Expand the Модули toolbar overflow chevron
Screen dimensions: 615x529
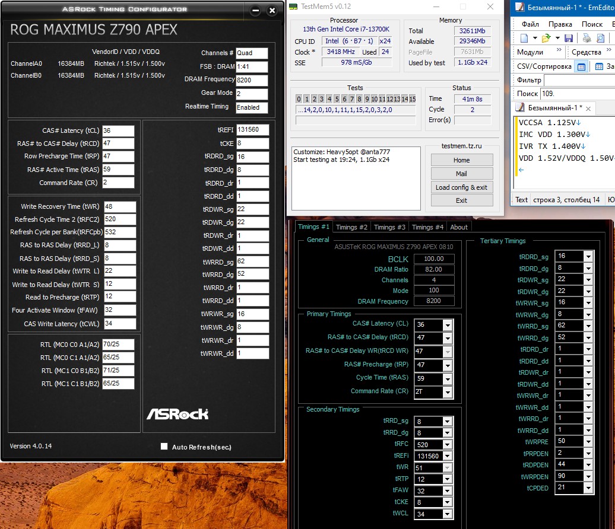(x=559, y=50)
